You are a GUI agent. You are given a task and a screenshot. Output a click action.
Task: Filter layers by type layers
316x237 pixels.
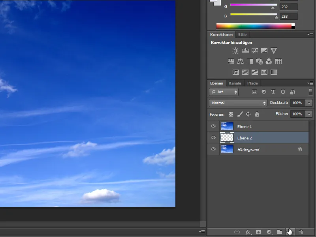click(x=273, y=92)
